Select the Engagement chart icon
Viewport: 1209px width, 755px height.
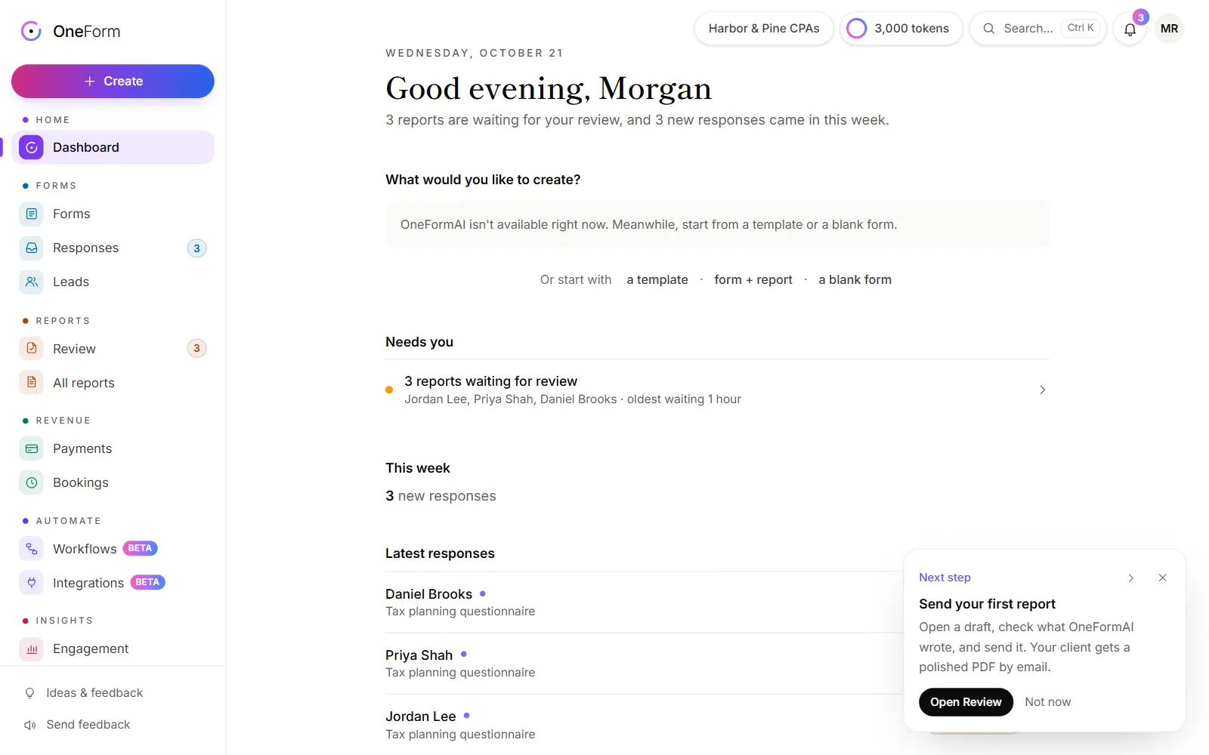tap(32, 649)
